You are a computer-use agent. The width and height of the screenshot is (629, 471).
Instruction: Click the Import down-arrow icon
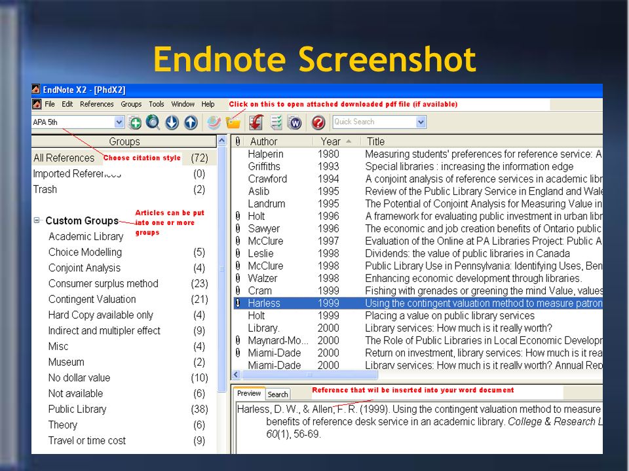[172, 122]
